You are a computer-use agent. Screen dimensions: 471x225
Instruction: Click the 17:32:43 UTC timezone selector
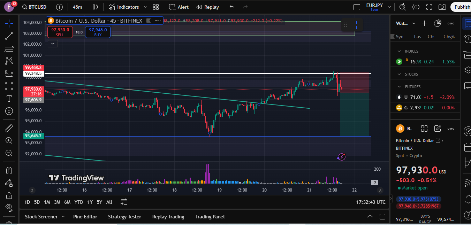(x=371, y=202)
